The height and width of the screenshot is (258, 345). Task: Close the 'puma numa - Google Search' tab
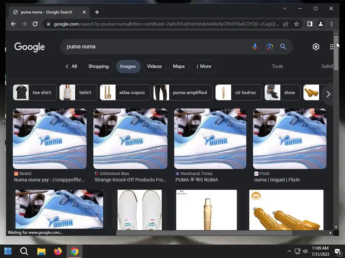(84, 12)
